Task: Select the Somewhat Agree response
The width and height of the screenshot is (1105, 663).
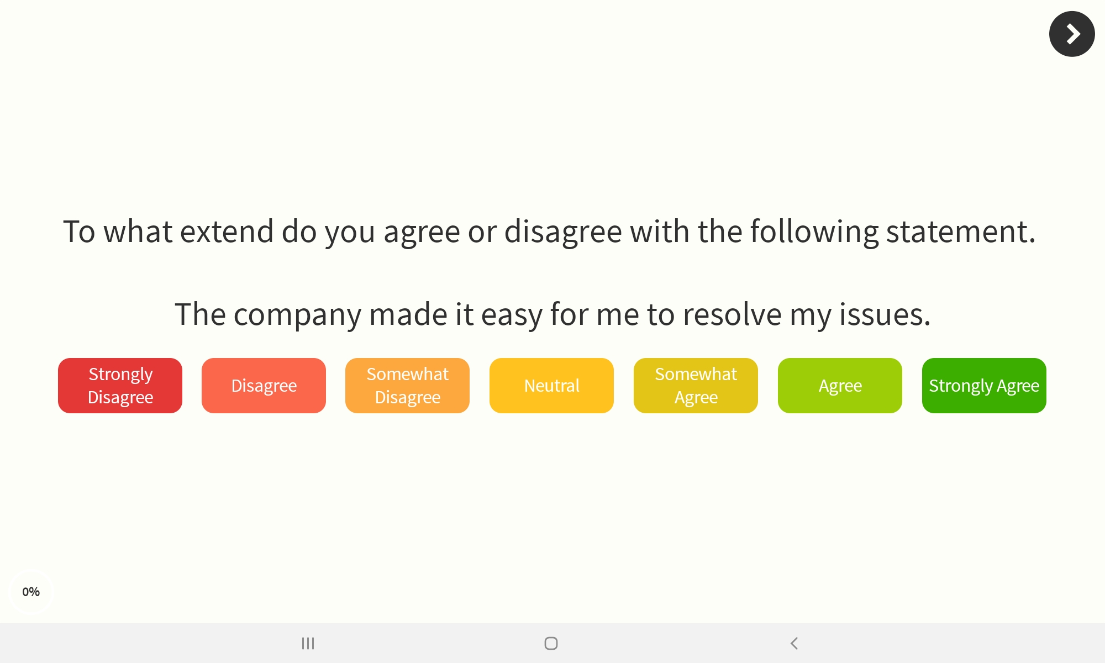Action: click(x=696, y=385)
